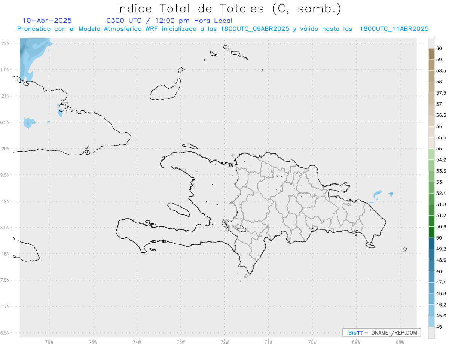The height and width of the screenshot is (347, 449).
Task: Click the '47.4' colorbar label
Action: click(441, 282)
